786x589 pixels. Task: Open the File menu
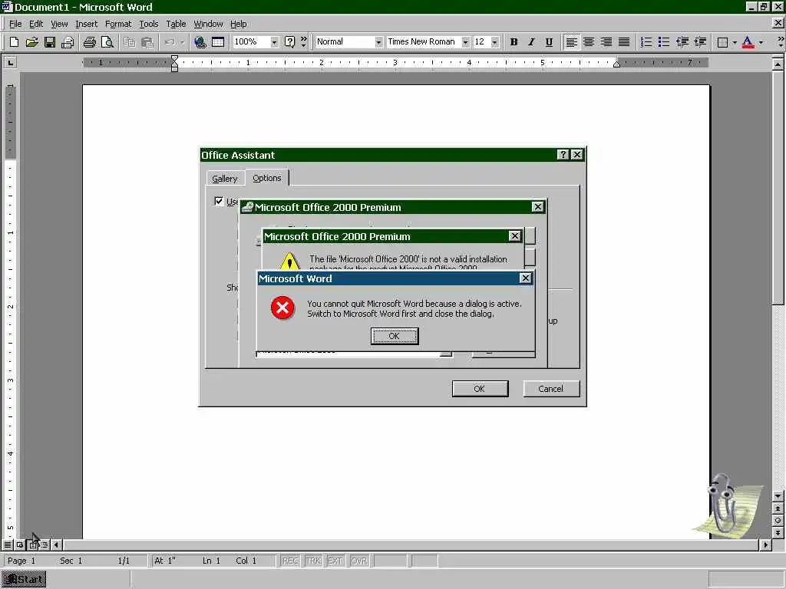click(15, 24)
